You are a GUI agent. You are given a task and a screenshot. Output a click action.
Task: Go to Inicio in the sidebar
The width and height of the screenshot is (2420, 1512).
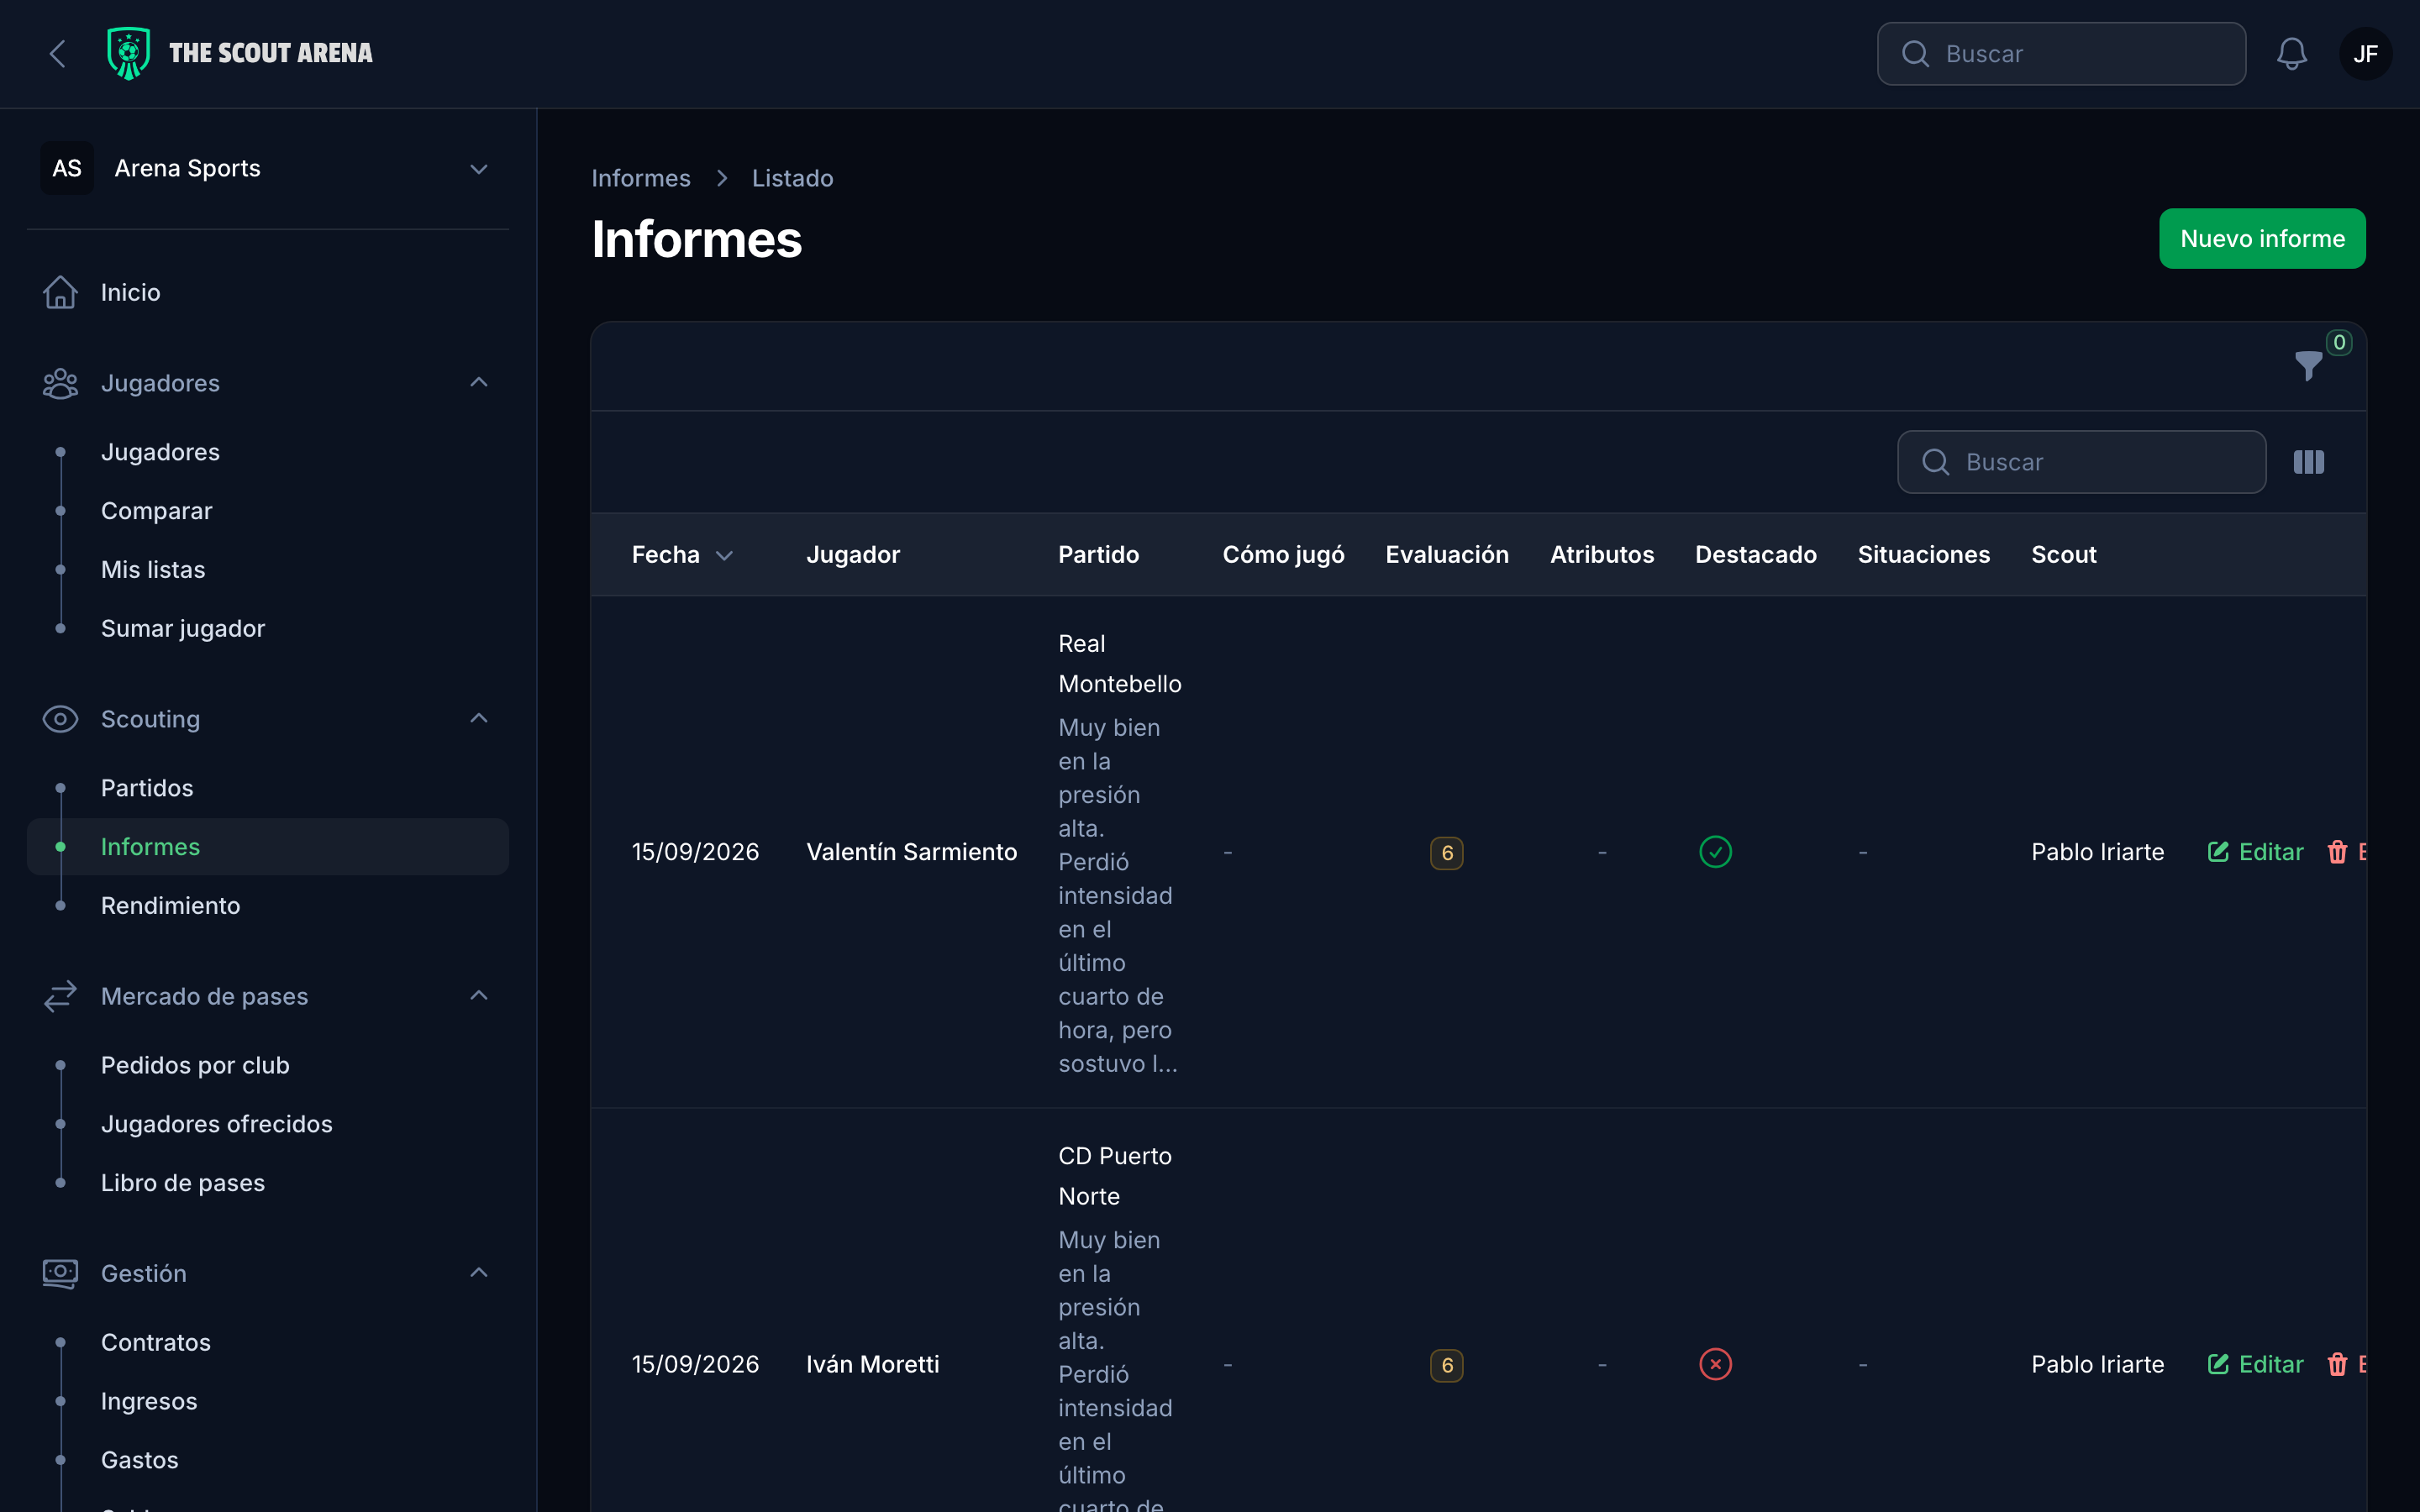(268, 292)
